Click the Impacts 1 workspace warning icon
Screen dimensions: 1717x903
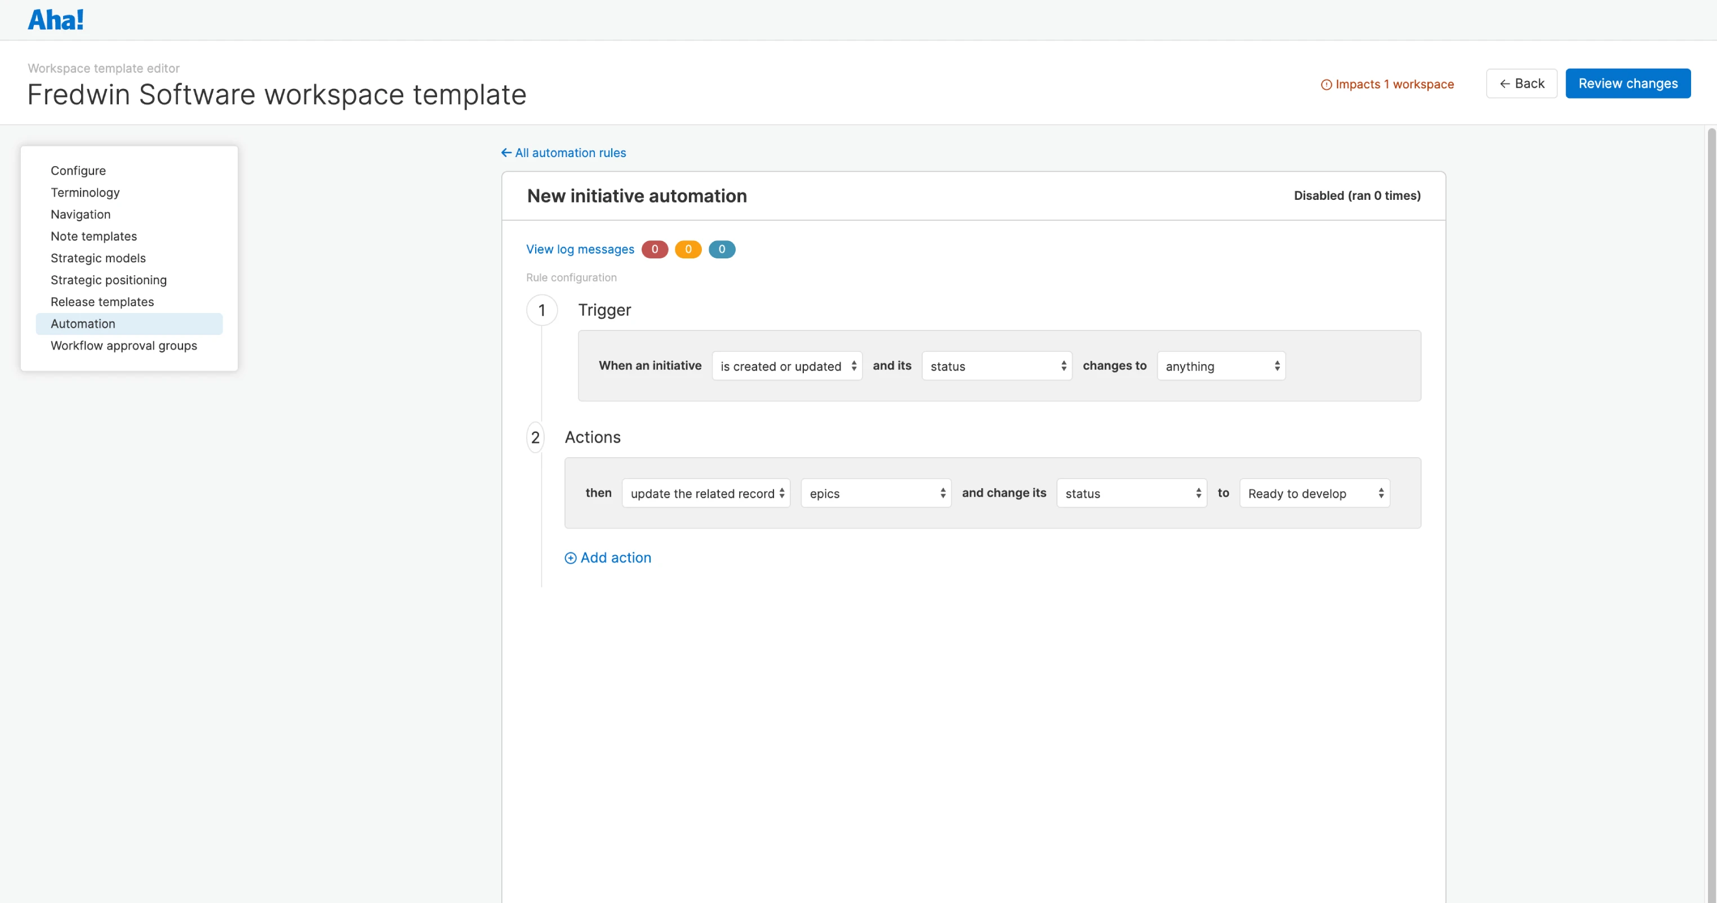point(1325,84)
